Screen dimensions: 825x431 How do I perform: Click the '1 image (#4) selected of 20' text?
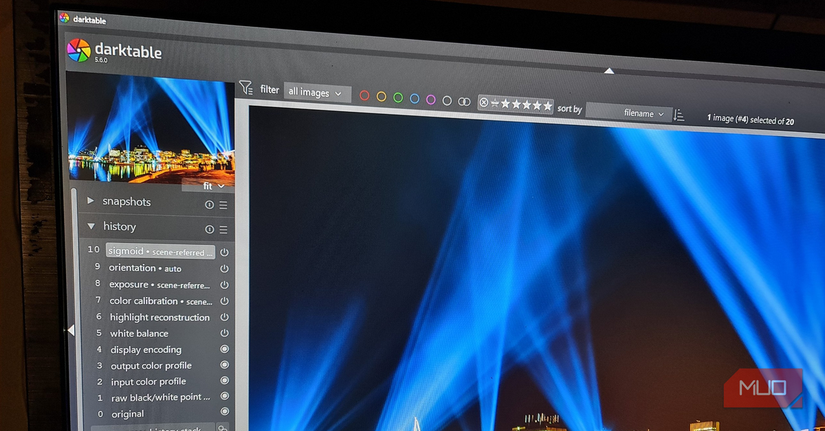click(750, 119)
